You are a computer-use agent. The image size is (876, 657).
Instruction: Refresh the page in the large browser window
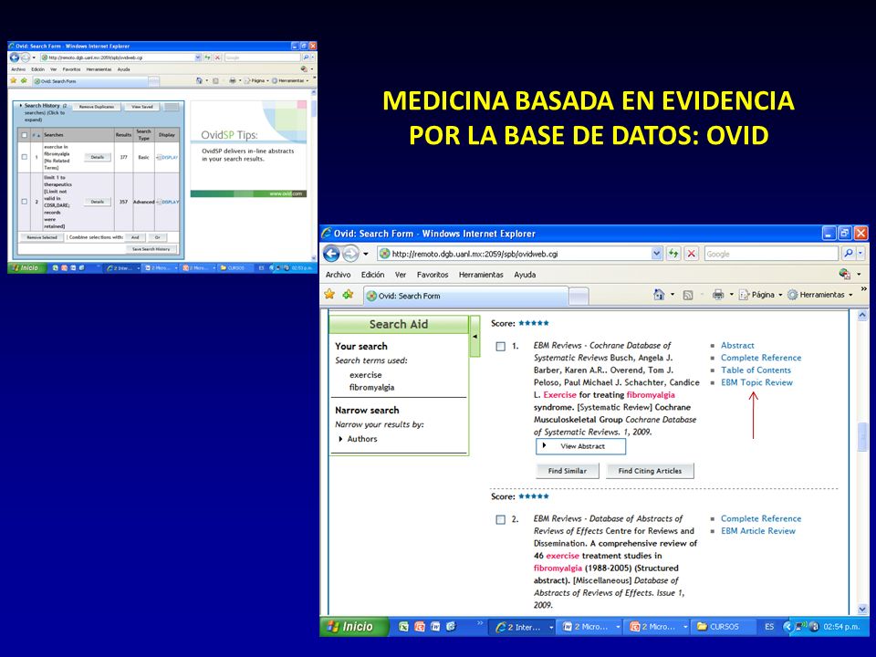(673, 254)
